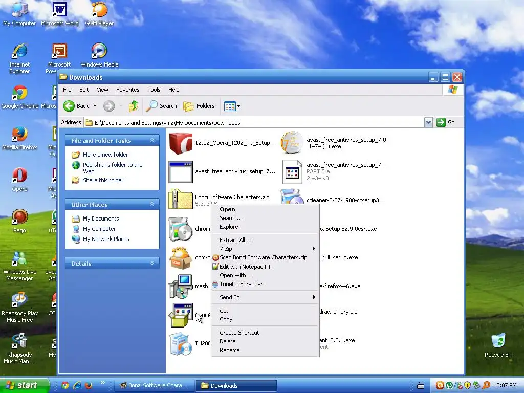
Task: Click the Go button beside address bar
Action: [x=446, y=122]
